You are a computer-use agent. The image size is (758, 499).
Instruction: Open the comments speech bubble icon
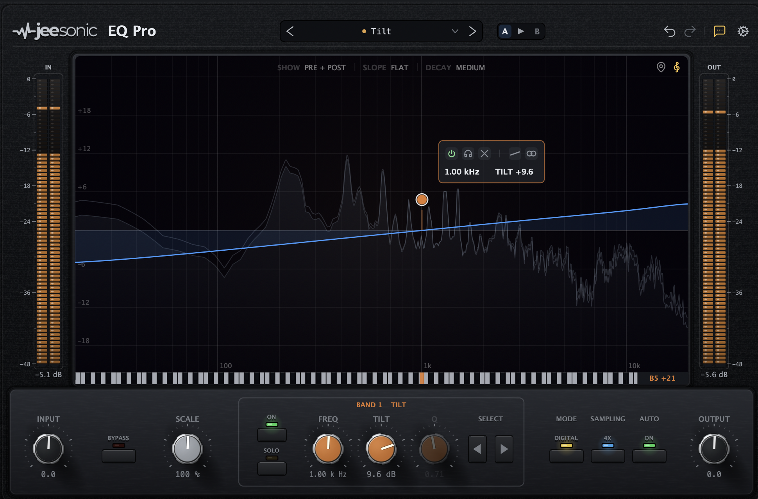point(719,31)
